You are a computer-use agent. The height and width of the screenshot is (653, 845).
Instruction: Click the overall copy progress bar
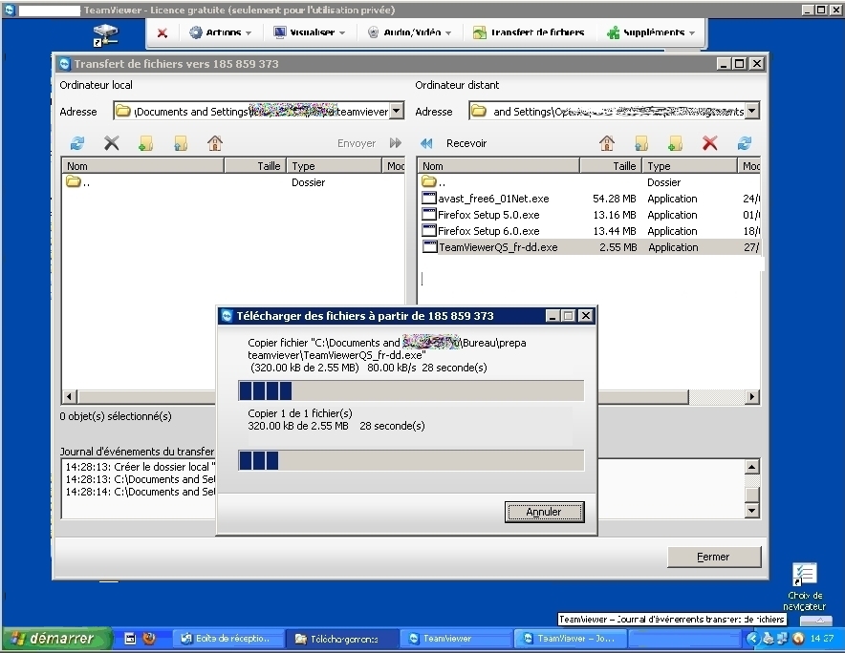(411, 461)
